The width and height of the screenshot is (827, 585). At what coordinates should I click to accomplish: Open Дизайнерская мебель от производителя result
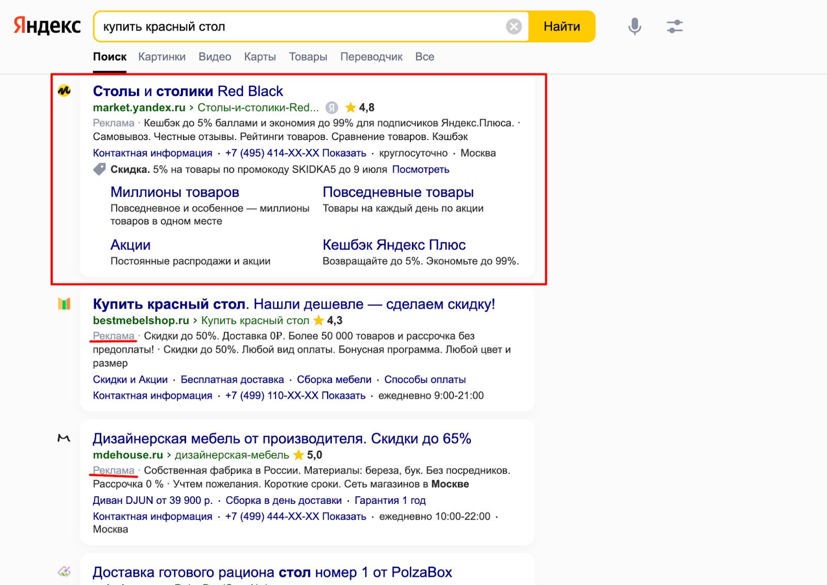[282, 438]
